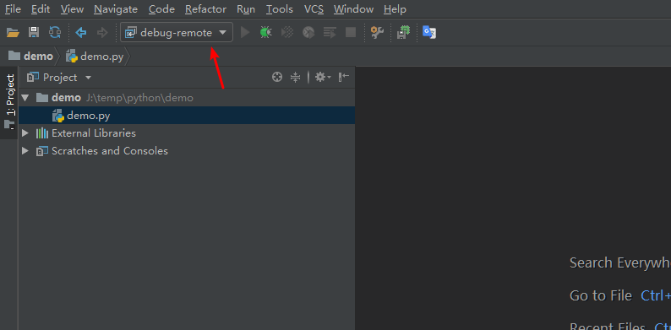Image resolution: width=671 pixels, height=330 pixels.
Task: Click the Synchronize refresh icon
Action: click(55, 32)
